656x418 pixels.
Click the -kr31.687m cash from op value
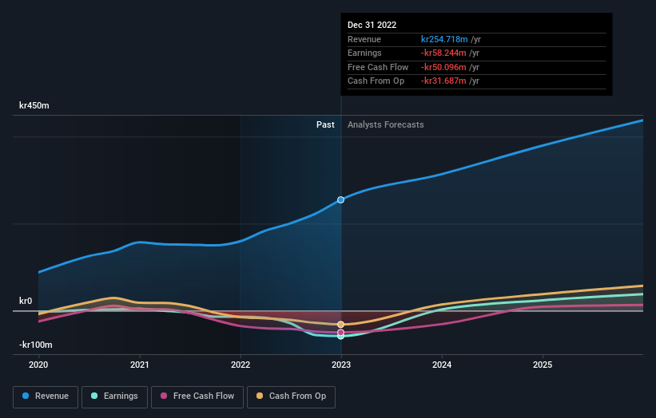(x=443, y=81)
